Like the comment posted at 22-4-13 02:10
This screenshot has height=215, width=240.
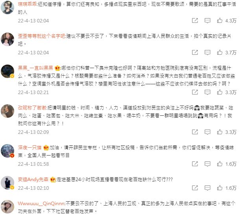[220, 188]
